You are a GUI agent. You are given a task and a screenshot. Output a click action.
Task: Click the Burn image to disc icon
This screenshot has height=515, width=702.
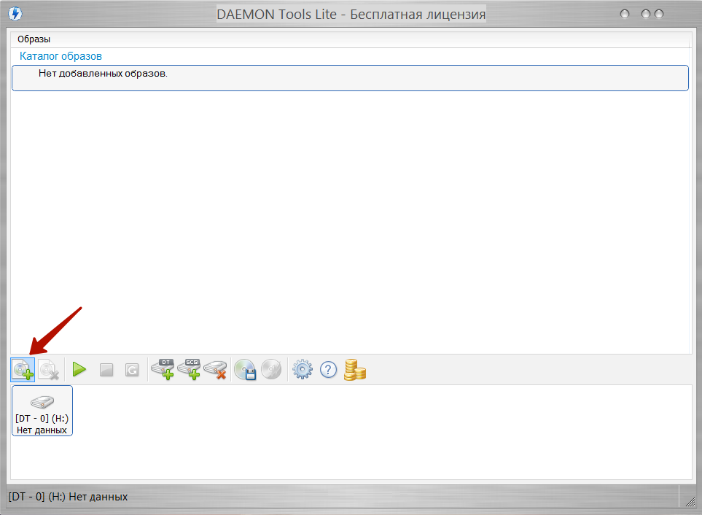point(271,370)
